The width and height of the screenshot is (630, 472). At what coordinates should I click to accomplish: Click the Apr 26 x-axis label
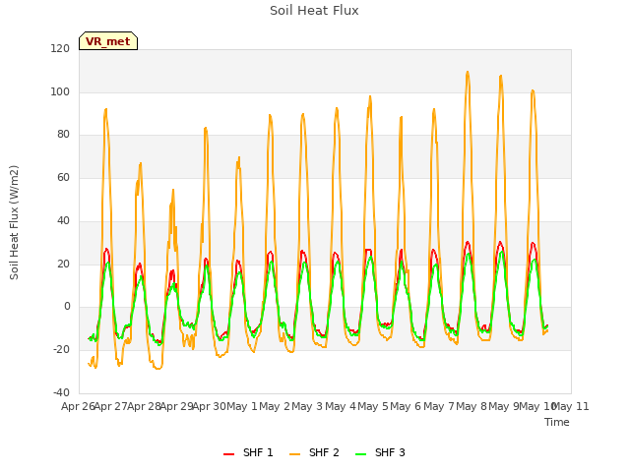tap(78, 406)
